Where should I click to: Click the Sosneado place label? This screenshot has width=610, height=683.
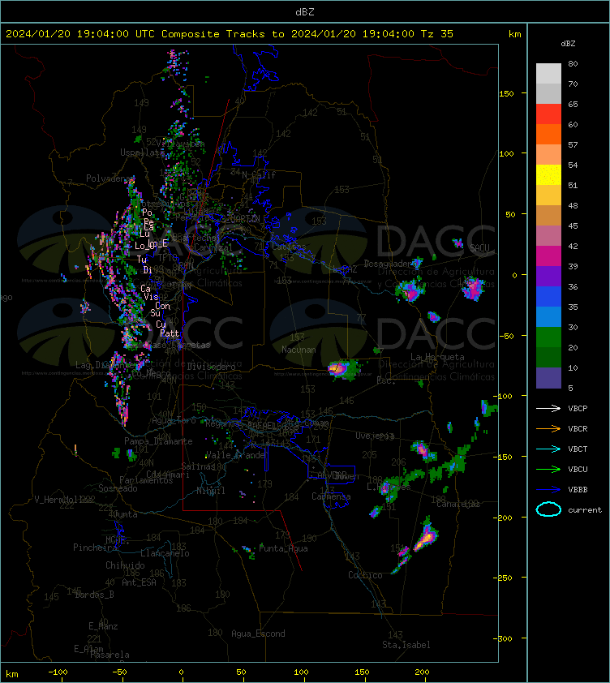pyautogui.click(x=118, y=488)
